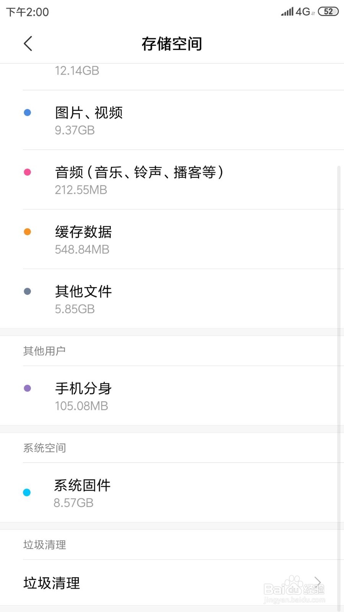Viewport: 344px width, 612px height.
Task: Tap the blue dot beside 图片、视频
Action: tap(27, 112)
